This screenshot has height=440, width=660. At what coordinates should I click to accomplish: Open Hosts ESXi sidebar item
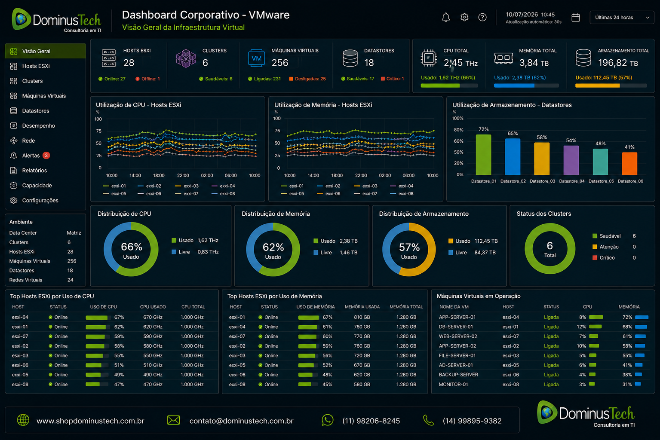tap(45, 66)
